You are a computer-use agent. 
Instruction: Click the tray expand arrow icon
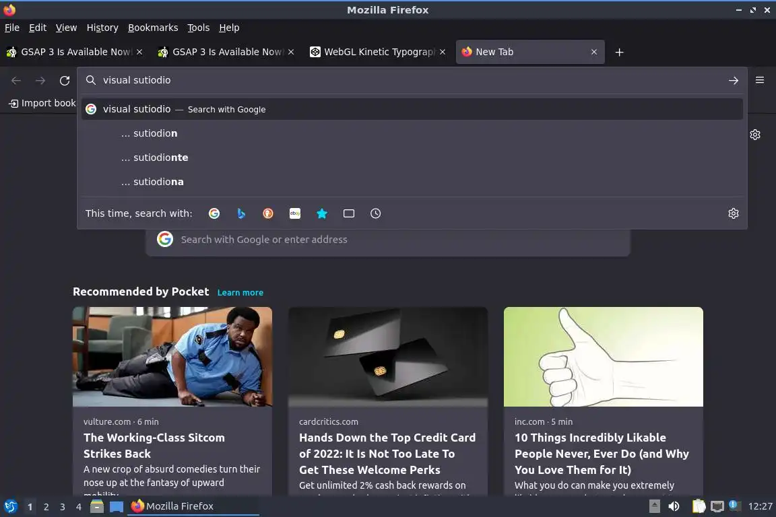click(x=654, y=506)
